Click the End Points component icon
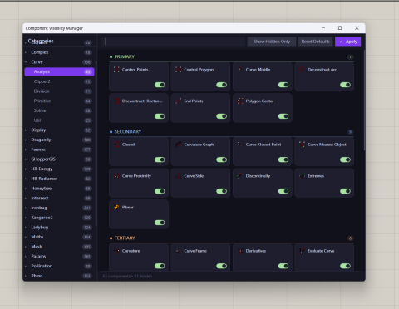This screenshot has height=309, width=399. coord(179,101)
